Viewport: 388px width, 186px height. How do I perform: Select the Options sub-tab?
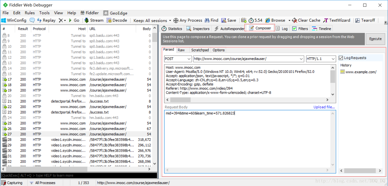219,50
